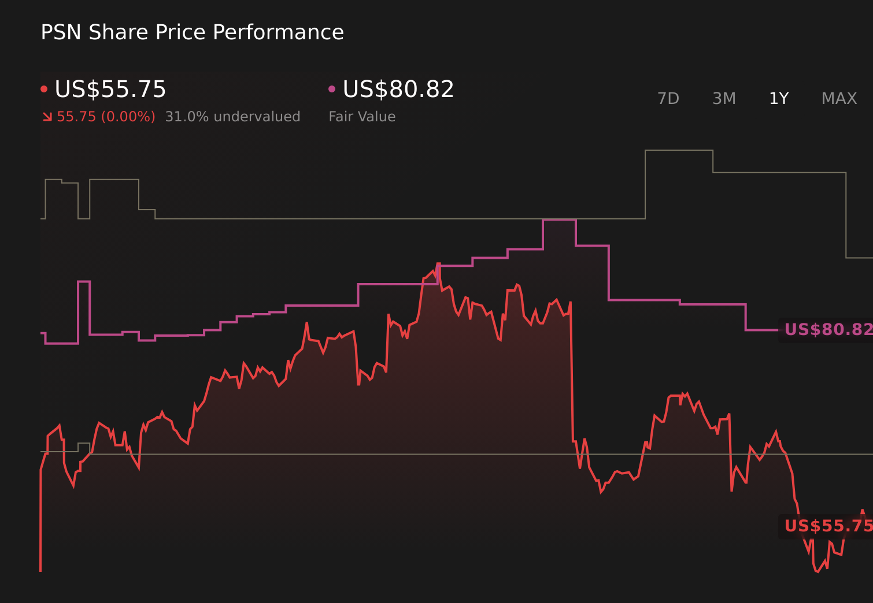
Task: Click the downward arrow beside 55.75
Action: (x=47, y=117)
